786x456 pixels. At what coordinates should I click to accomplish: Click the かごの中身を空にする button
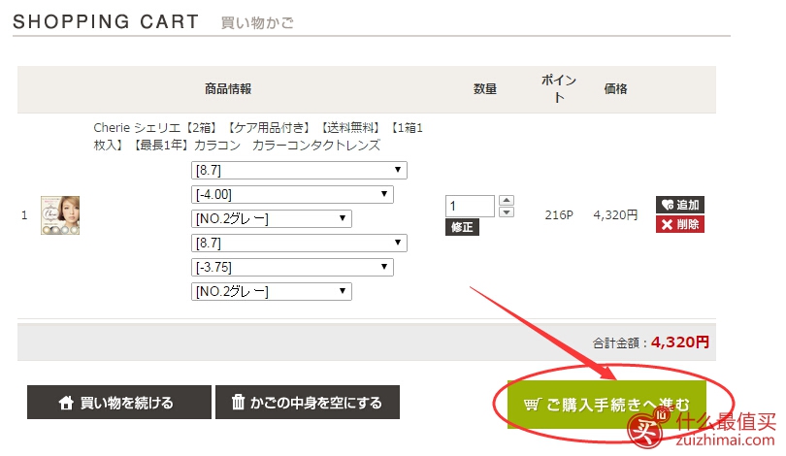pos(308,402)
